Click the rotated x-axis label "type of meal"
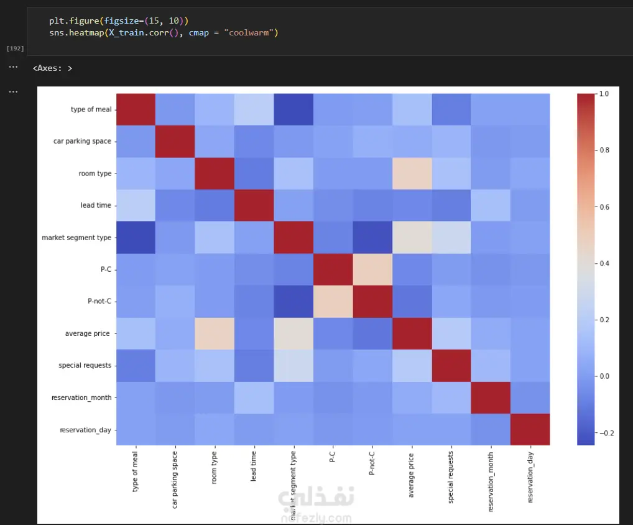Viewport: 633px width, 525px height. [x=135, y=472]
